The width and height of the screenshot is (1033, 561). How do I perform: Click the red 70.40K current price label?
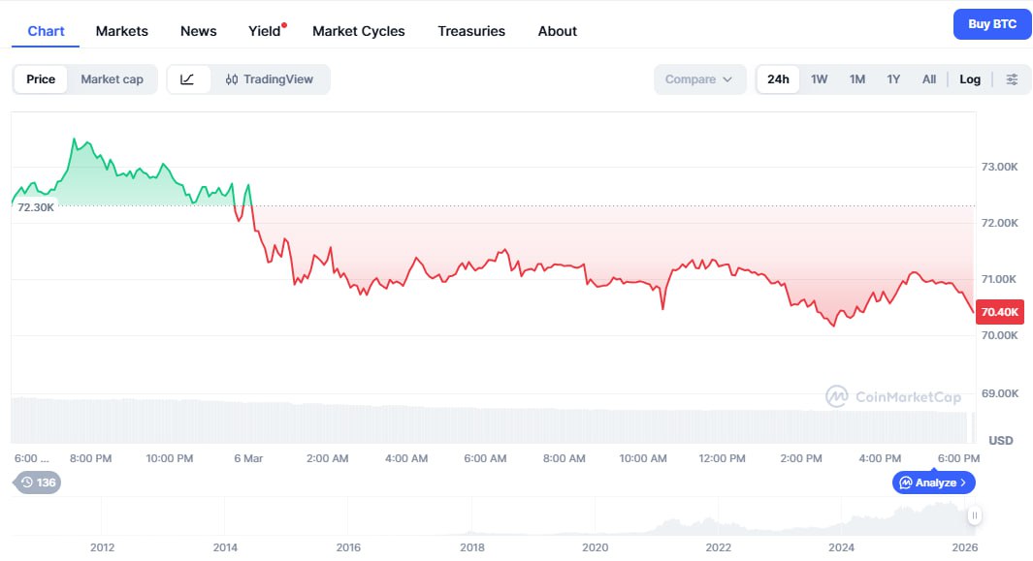click(x=999, y=312)
